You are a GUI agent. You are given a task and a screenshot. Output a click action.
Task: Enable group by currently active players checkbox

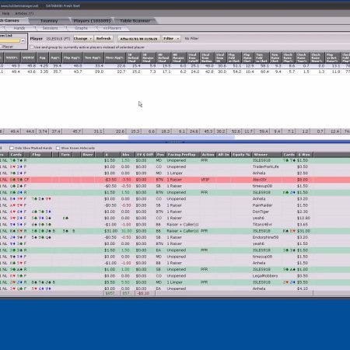32,47
